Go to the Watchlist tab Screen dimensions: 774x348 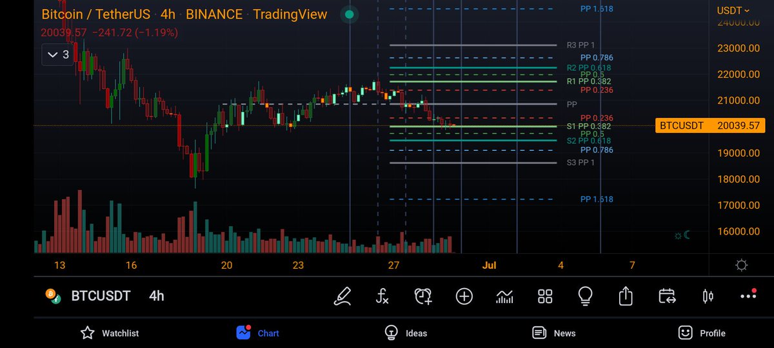pyautogui.click(x=110, y=333)
